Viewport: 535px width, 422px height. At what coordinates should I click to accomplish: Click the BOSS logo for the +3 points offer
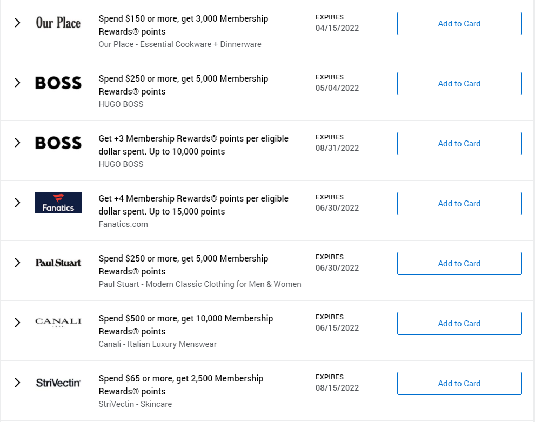tap(58, 143)
